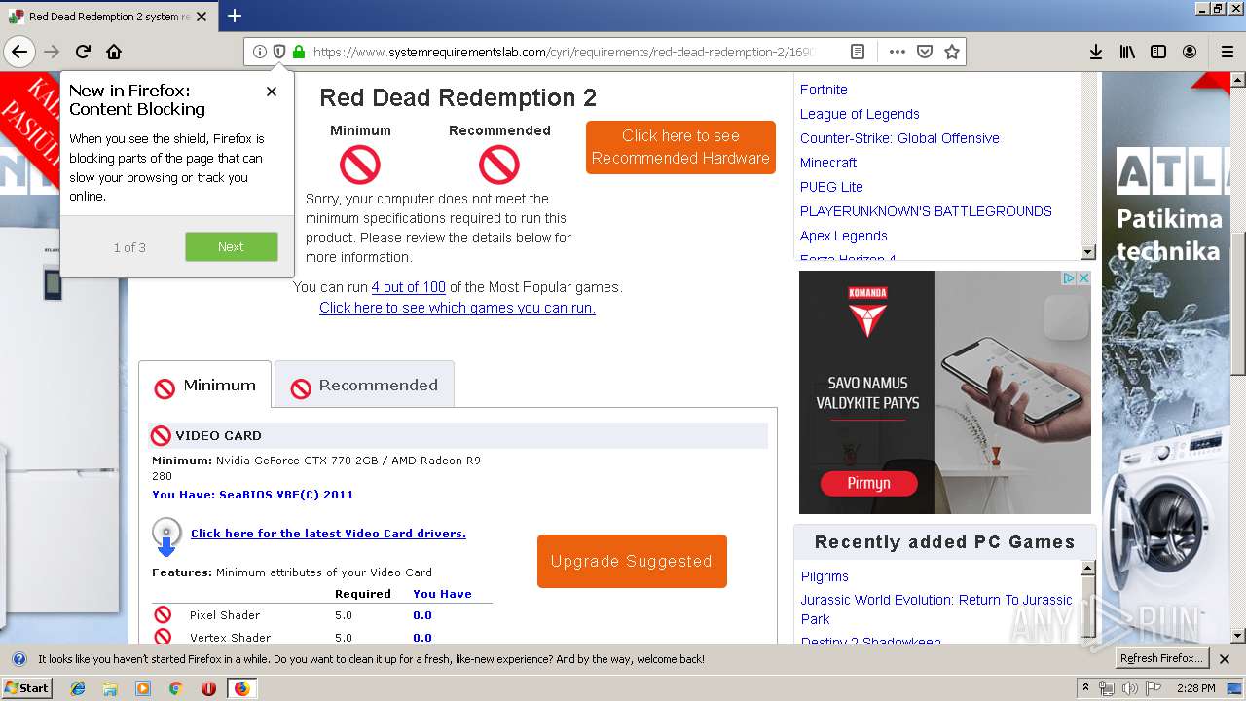Click here to see Recommended Hardware button
This screenshot has width=1246, height=701.
(x=680, y=147)
